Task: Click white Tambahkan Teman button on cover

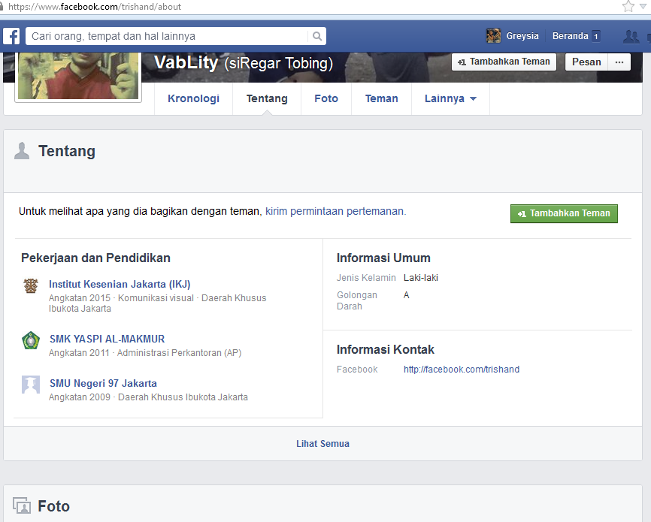Action: pos(504,62)
